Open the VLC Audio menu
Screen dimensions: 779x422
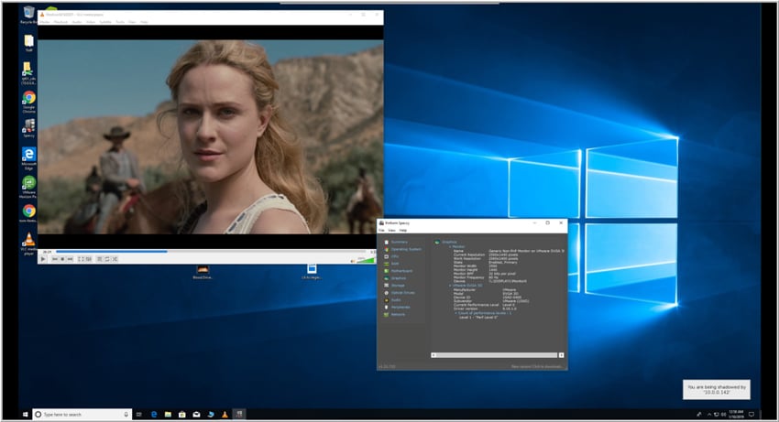(77, 22)
